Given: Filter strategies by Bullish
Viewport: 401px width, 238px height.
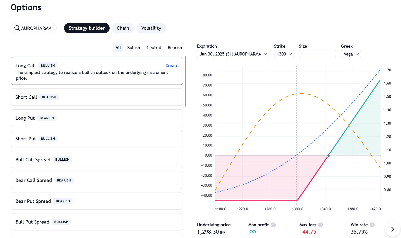Looking at the screenshot, I should 133,48.
